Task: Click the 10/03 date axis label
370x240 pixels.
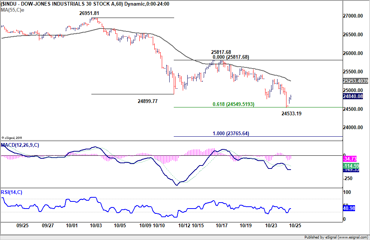Action: [x=96, y=226]
